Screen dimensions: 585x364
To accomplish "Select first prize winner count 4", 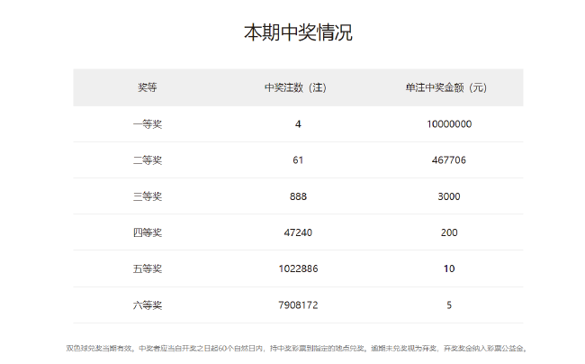I will click(x=298, y=124).
